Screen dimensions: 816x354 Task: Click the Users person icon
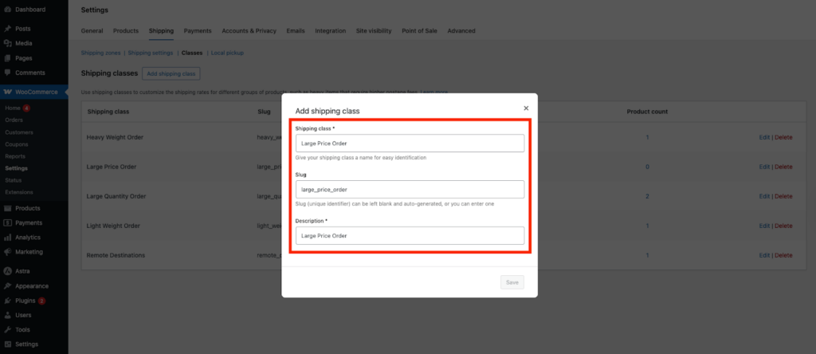pos(8,315)
